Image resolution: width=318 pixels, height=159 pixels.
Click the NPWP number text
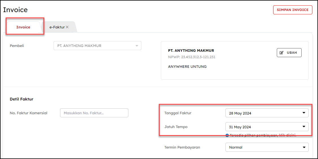point(192,57)
